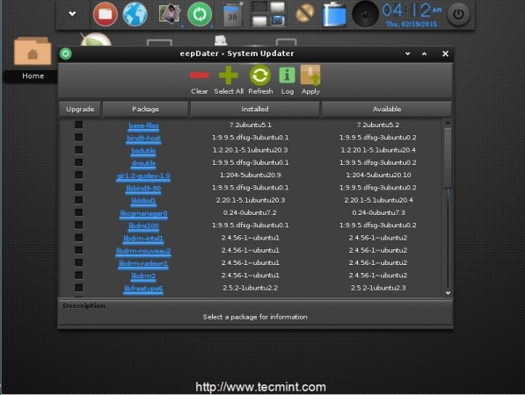Click the blue battery indicator icon
Screen dimensions: 525x395
pyautogui.click(x=334, y=14)
